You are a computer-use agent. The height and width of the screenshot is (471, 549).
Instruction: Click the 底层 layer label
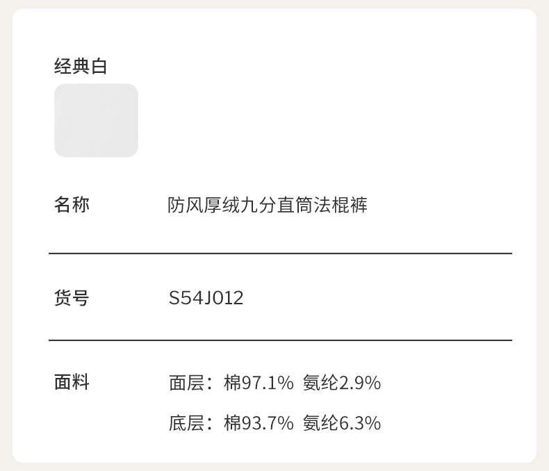tap(186, 423)
